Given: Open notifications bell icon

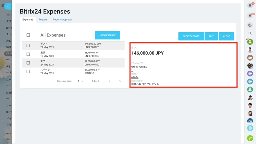Looking at the screenshot, I should pos(250,16).
